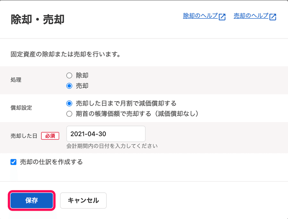Click the 会計期間内の日付 hint text
The width and height of the screenshot is (288, 219).
pos(112,146)
